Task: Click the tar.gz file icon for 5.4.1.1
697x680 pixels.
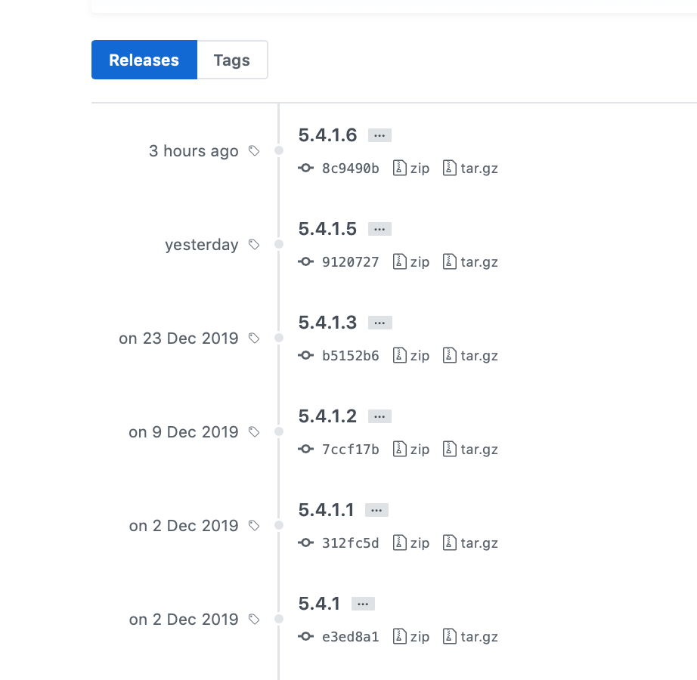Action: 449,542
